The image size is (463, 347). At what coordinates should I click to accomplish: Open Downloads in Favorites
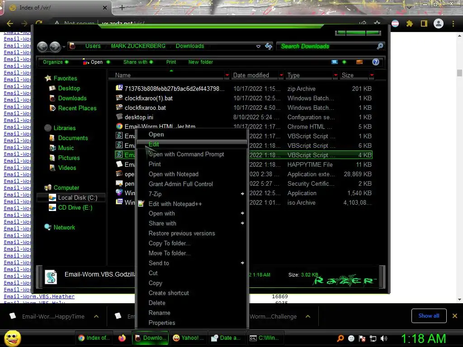click(x=72, y=98)
